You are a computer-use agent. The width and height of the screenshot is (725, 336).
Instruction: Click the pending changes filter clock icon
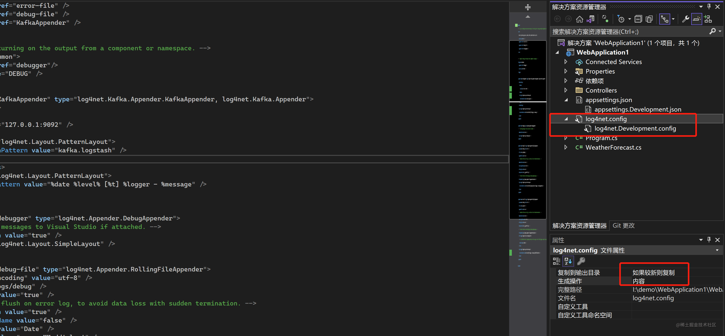[621, 19]
